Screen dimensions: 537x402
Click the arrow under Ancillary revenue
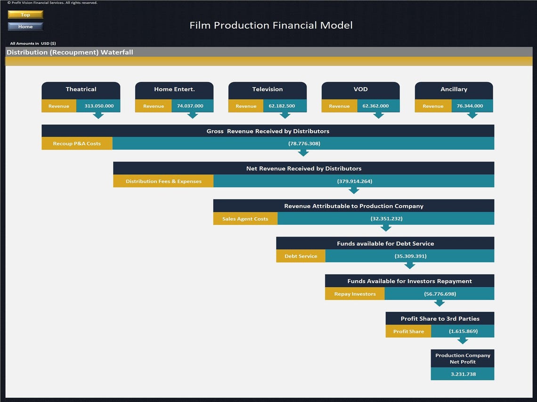[473, 114]
